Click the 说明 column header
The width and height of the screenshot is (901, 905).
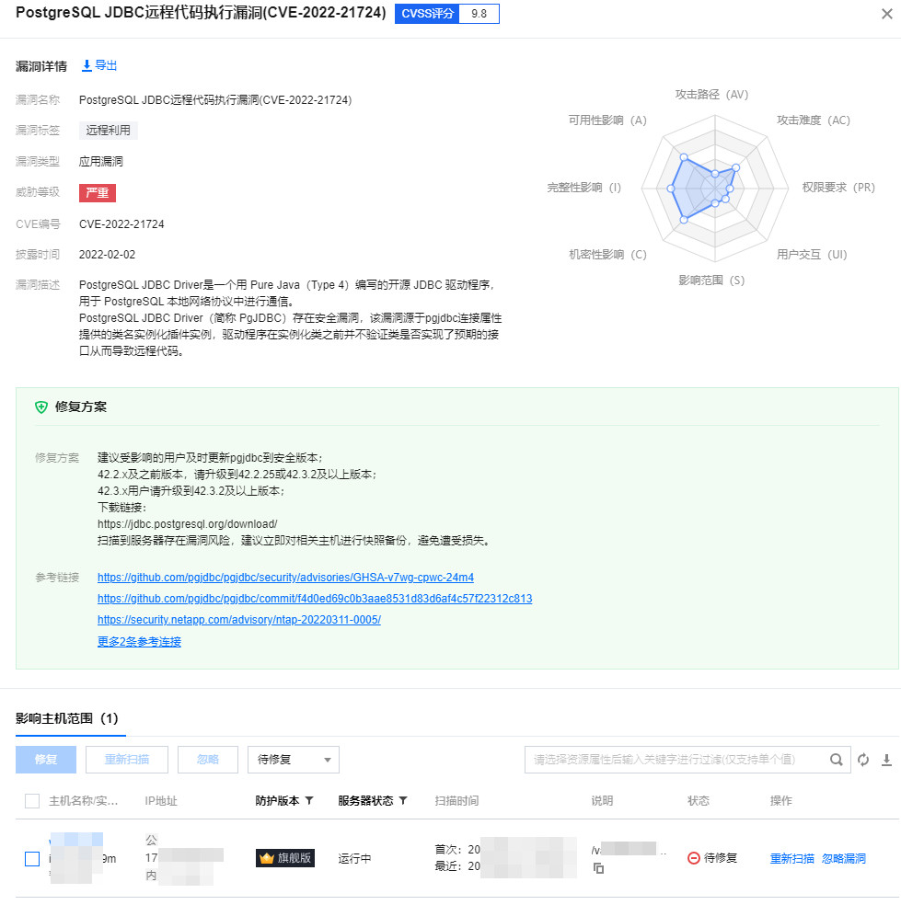602,801
